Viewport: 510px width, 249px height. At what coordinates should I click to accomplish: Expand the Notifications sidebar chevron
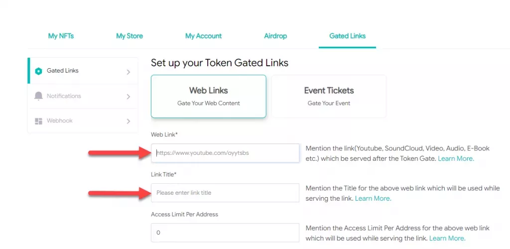128,97
